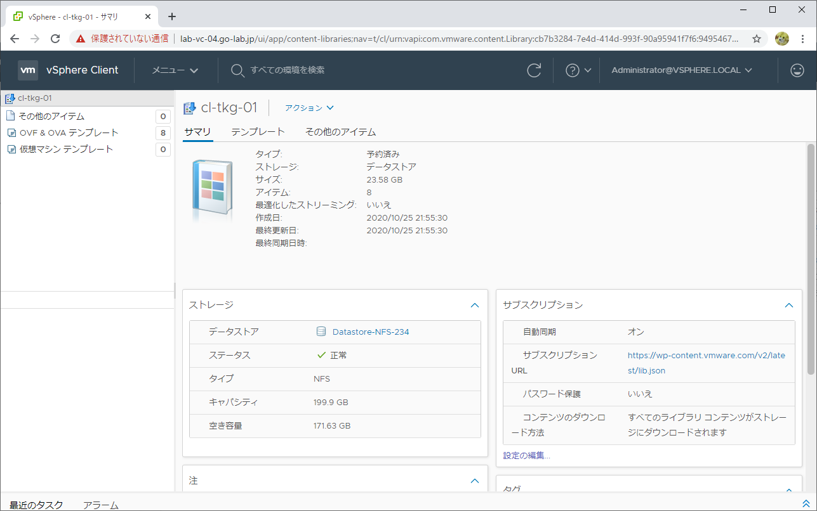
Task: Click the 仮想マシン テンプレート icon
Action: coord(11,149)
